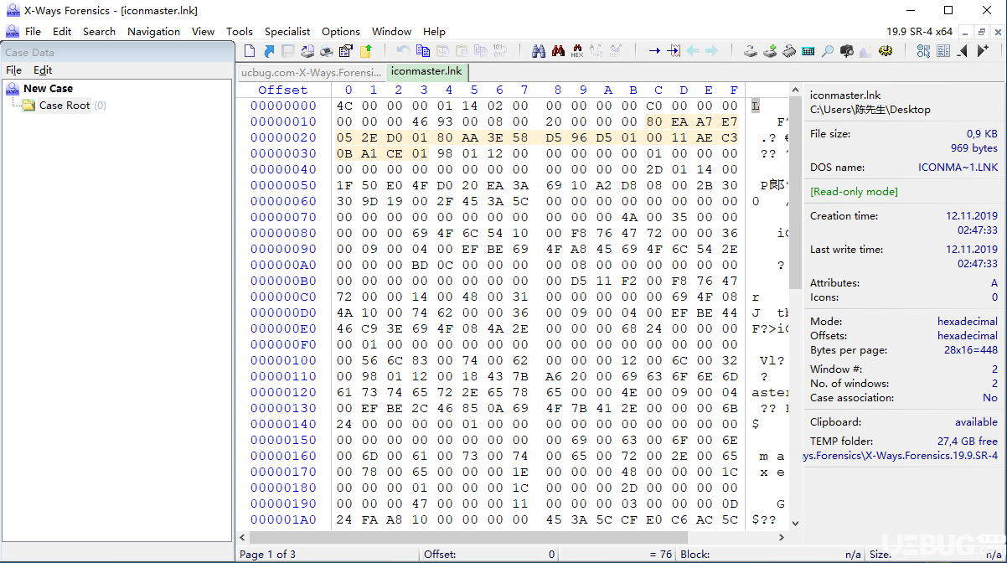Open the Navigation menu
1007x563 pixels.
(153, 31)
